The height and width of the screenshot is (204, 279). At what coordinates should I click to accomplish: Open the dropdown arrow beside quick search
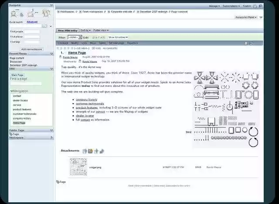(x=51, y=26)
